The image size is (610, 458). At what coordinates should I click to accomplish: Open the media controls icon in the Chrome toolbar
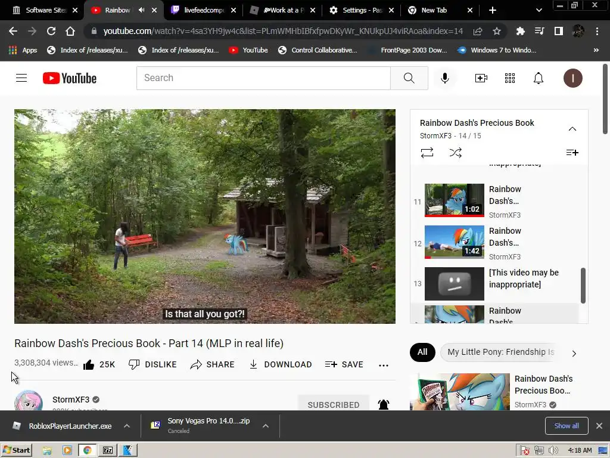539,31
